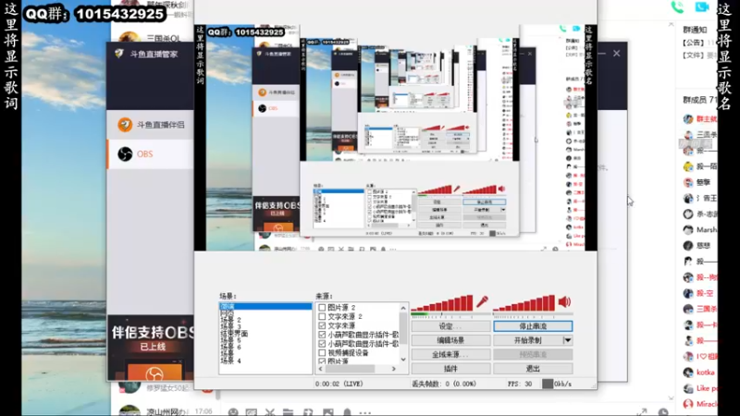Image resolution: width=740 pixels, height=416 pixels.
Task: Start a QQ voice call with phone icon
Action: 678,6
